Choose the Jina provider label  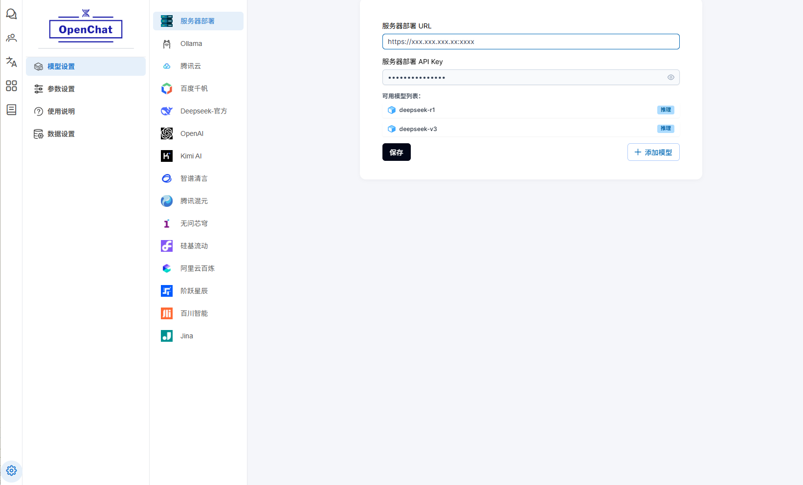187,336
